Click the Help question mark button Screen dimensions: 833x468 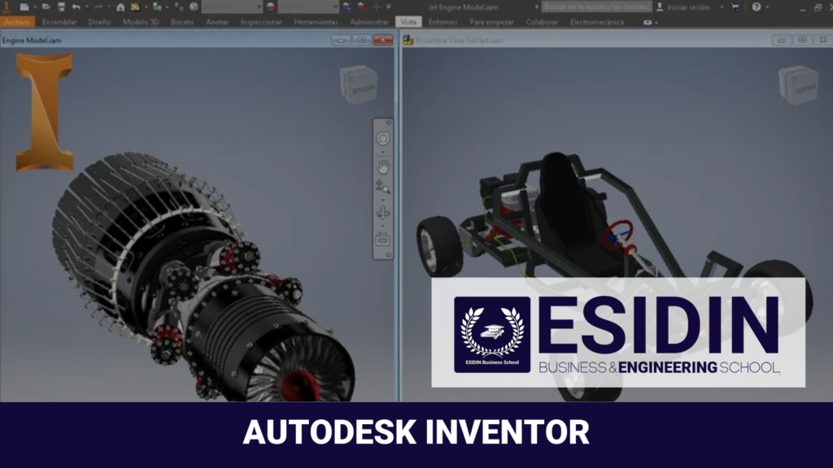pyautogui.click(x=756, y=7)
